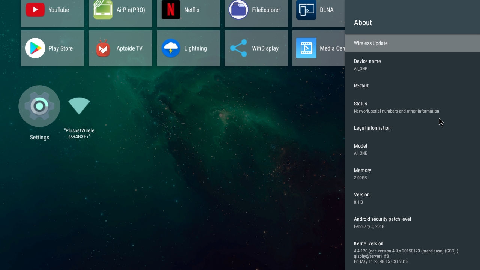Open the Play Store
The width and height of the screenshot is (480, 270).
click(52, 48)
